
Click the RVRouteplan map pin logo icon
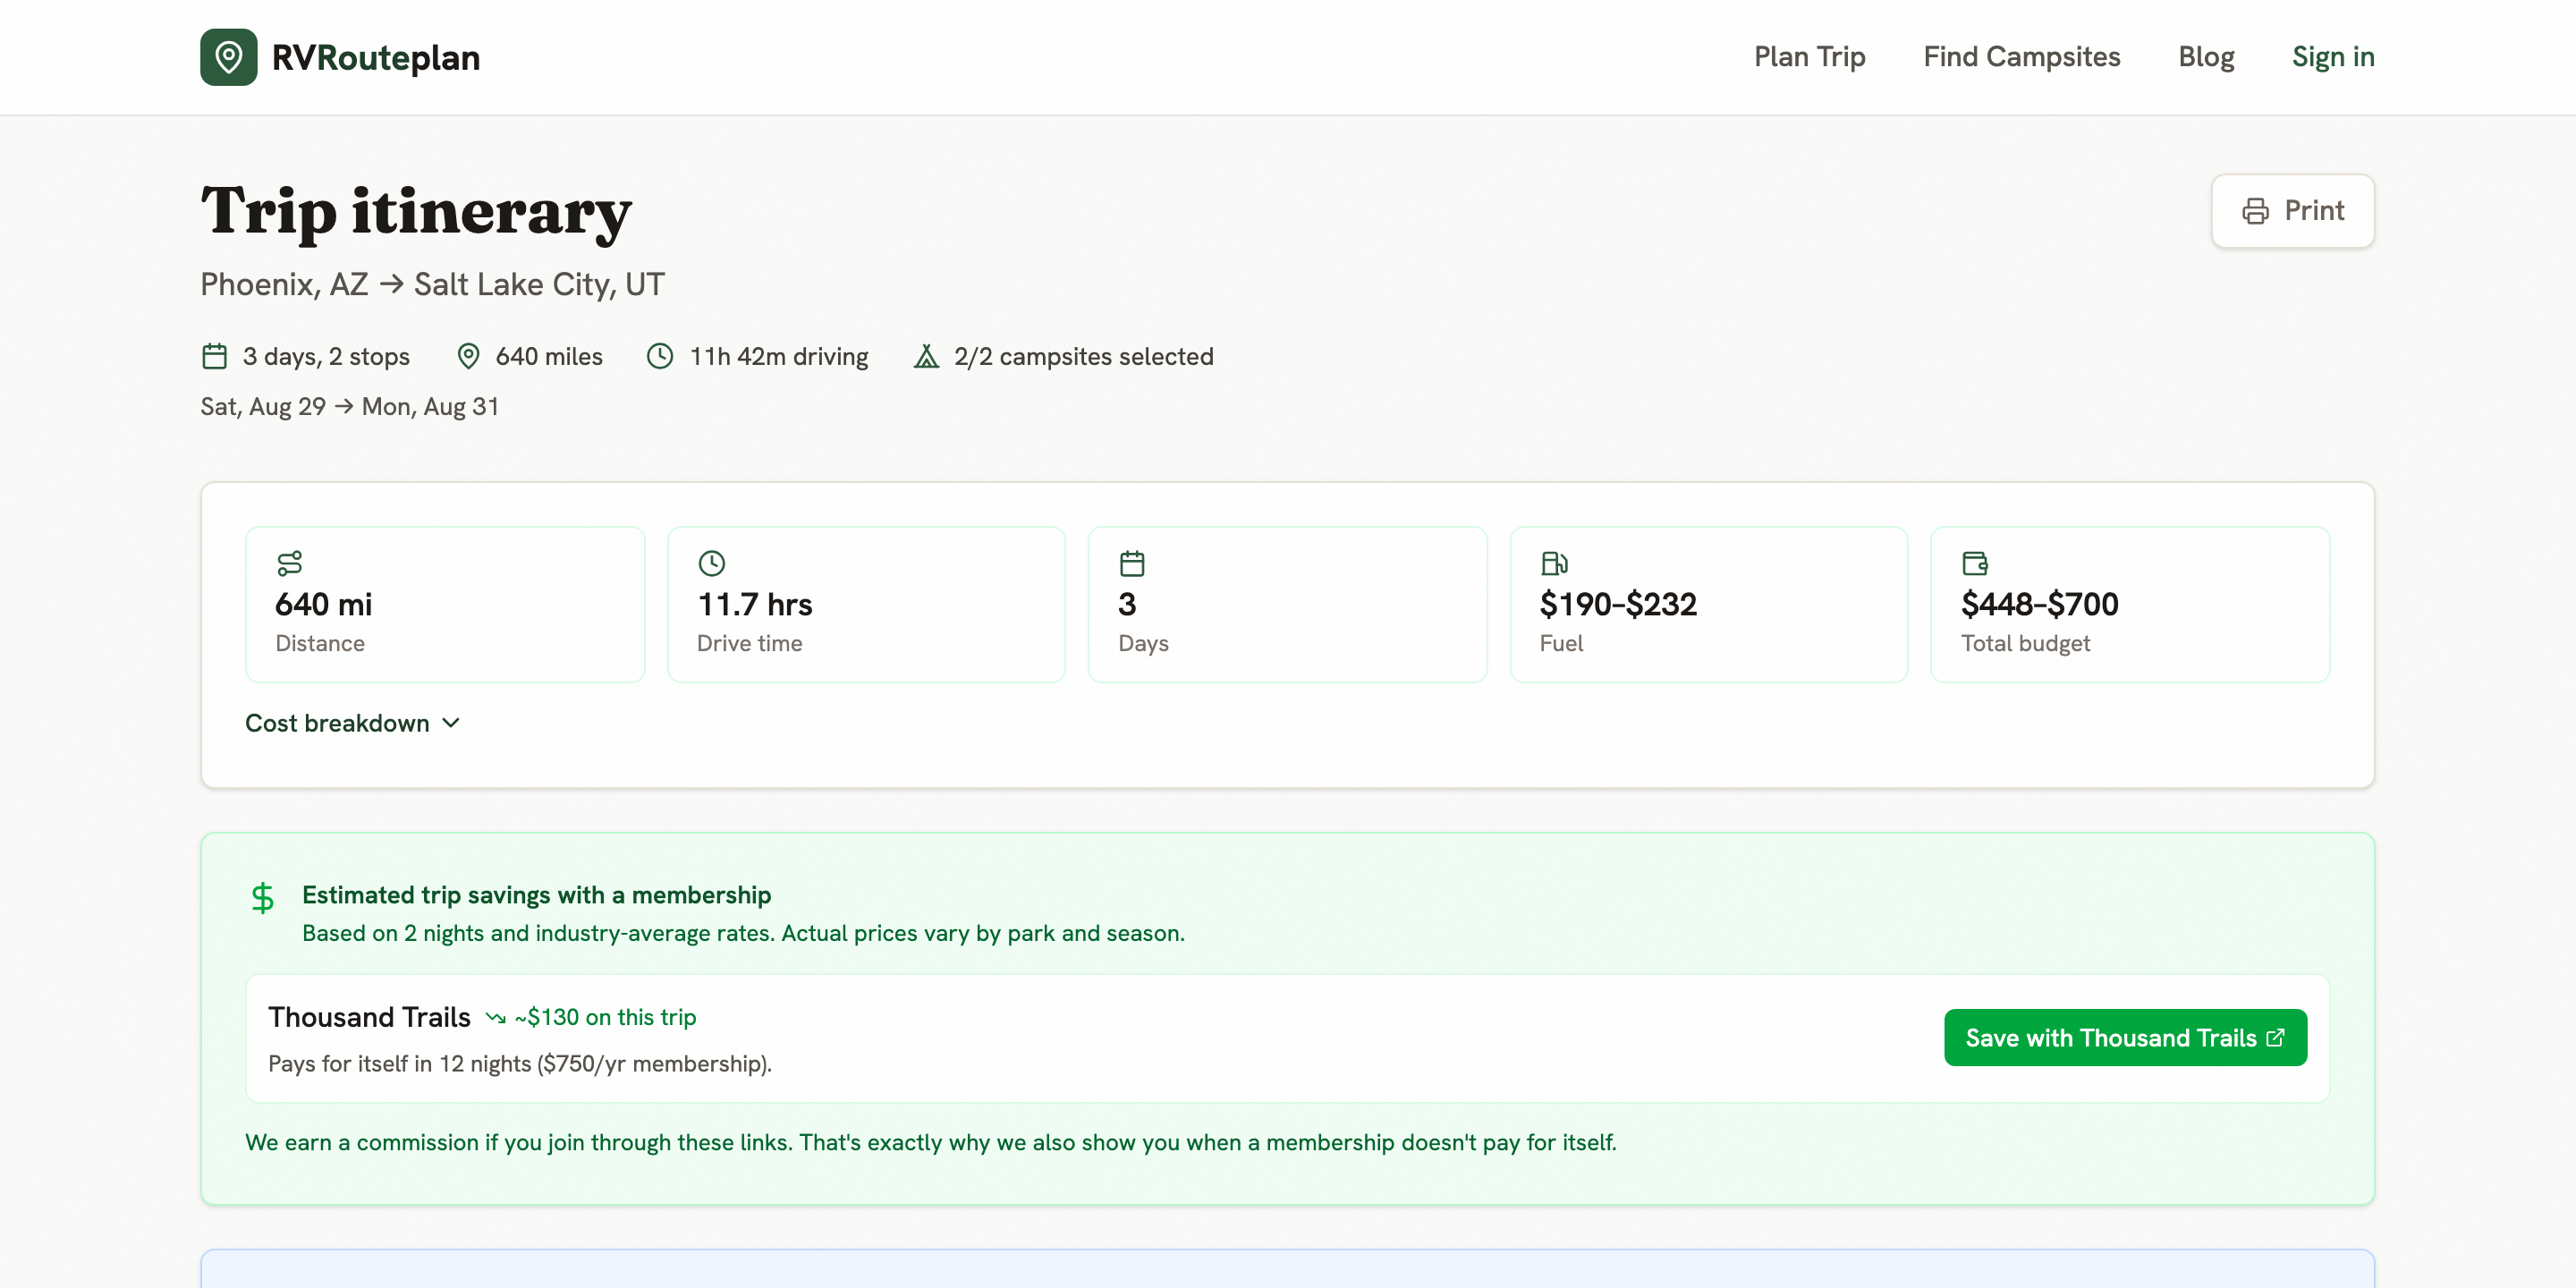(x=228, y=57)
